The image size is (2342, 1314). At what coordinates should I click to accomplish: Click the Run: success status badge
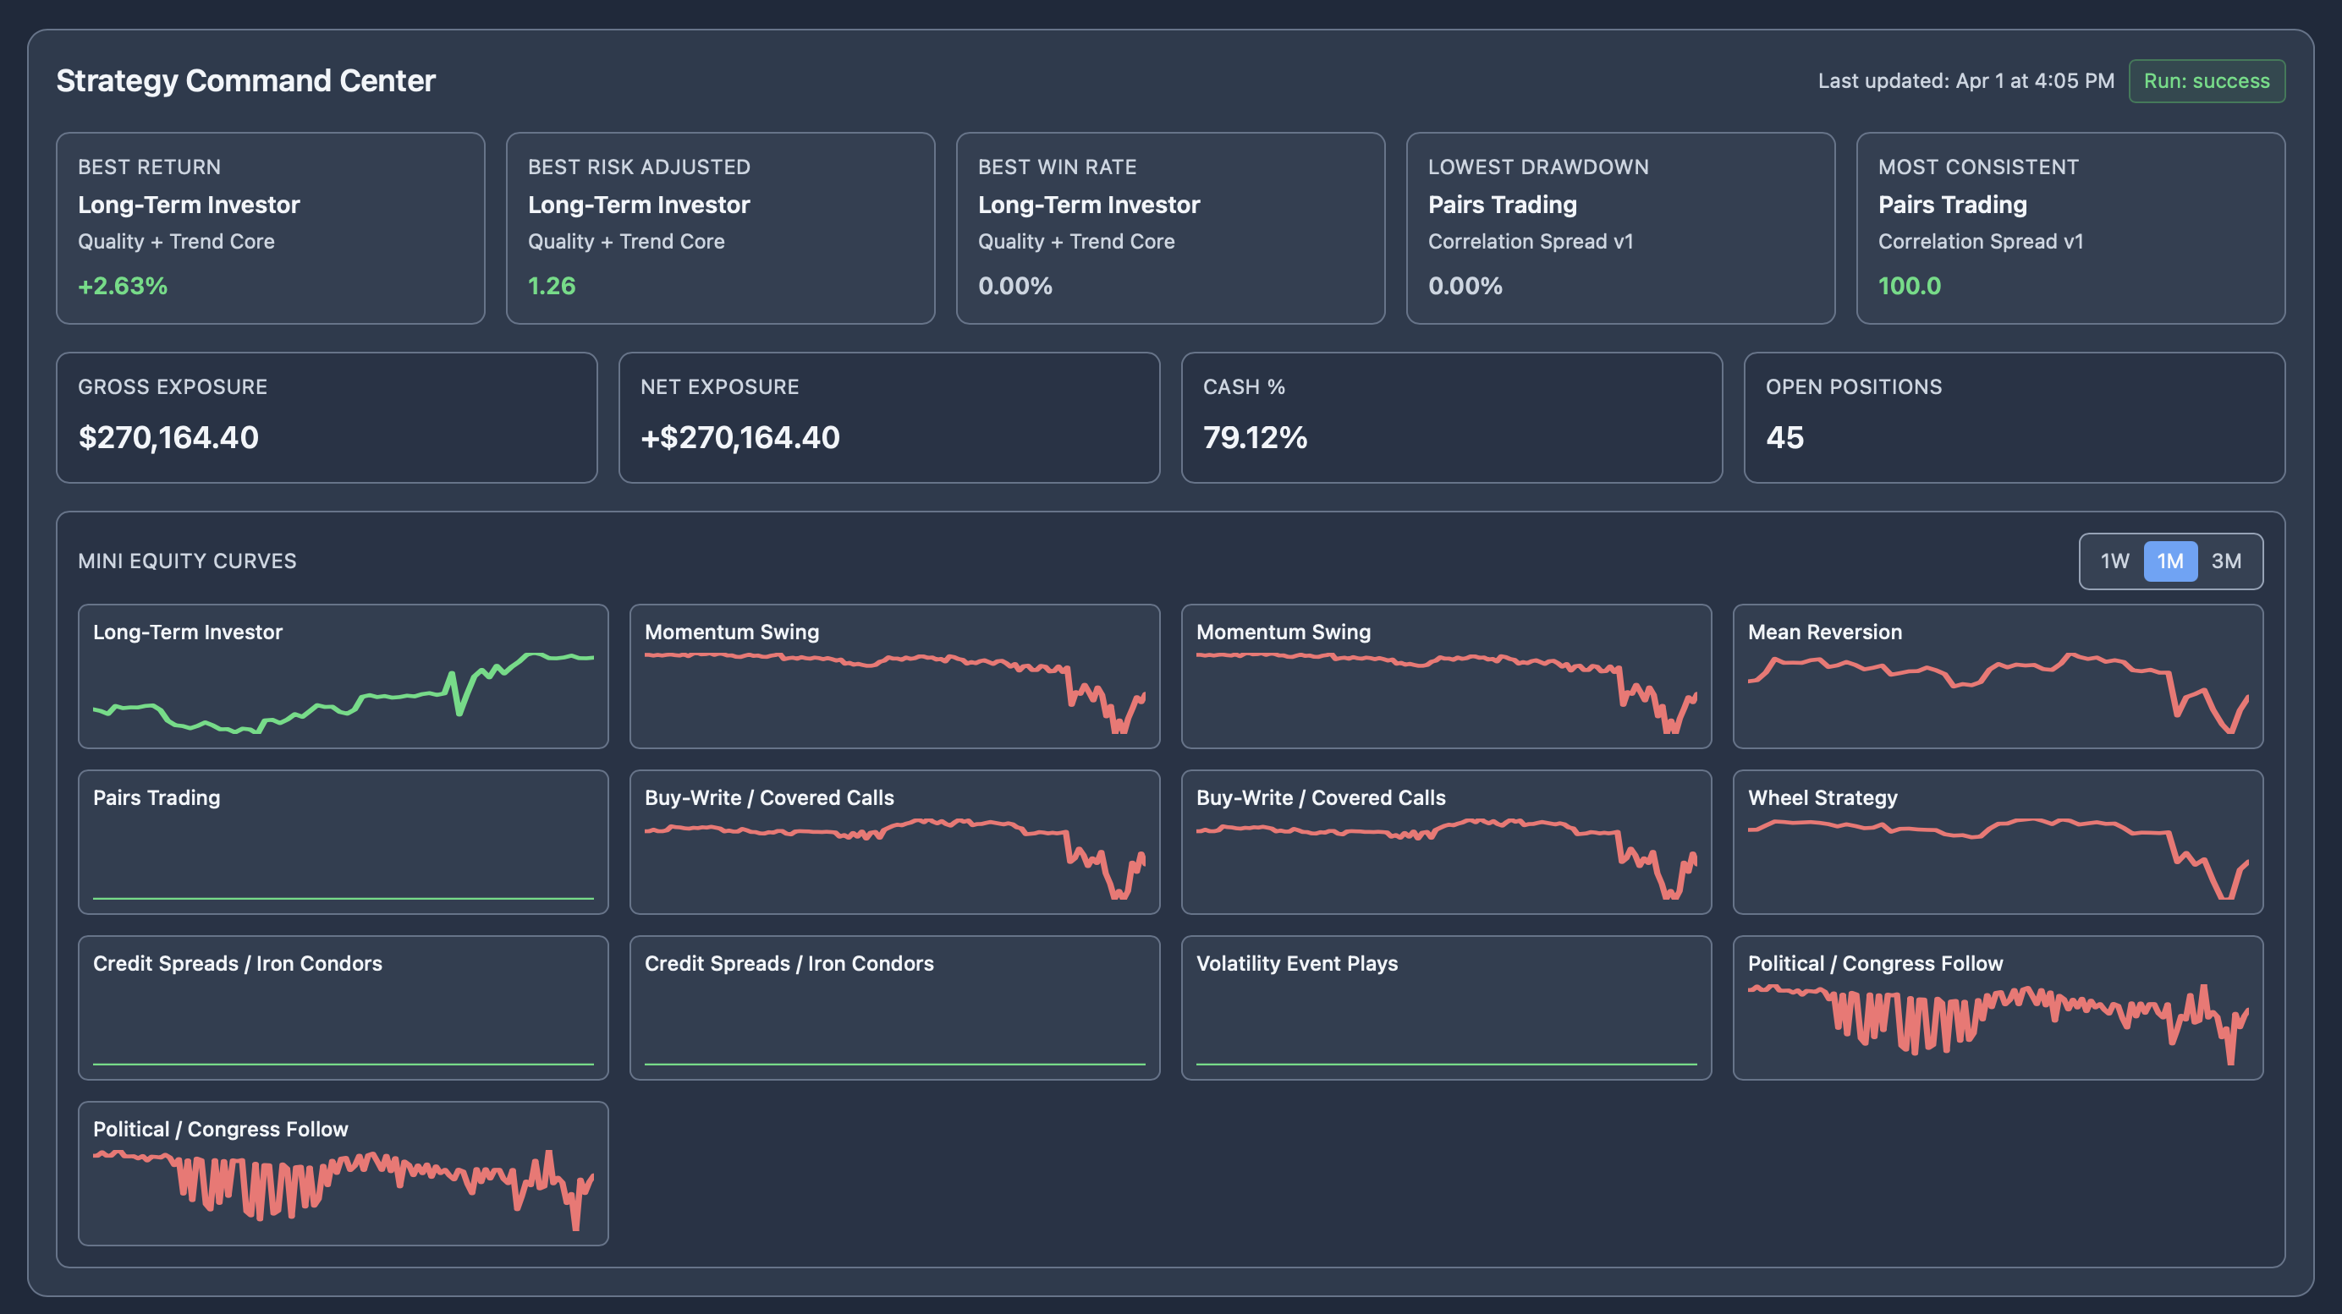pos(2207,81)
